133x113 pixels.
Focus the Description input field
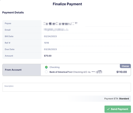pyautogui.click(x=66, y=87)
